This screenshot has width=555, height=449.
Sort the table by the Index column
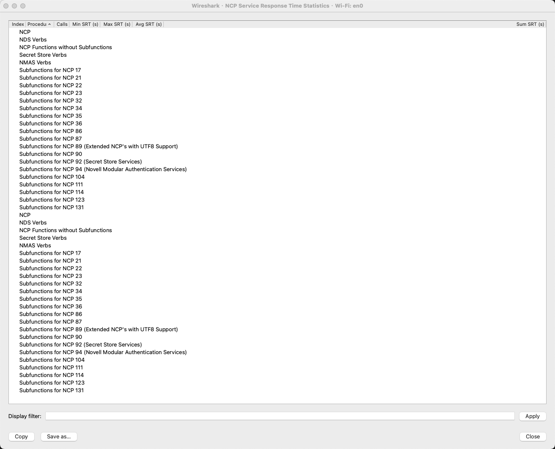pyautogui.click(x=18, y=24)
